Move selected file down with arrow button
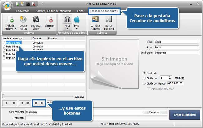This screenshot has height=128, width=203. 42,102
